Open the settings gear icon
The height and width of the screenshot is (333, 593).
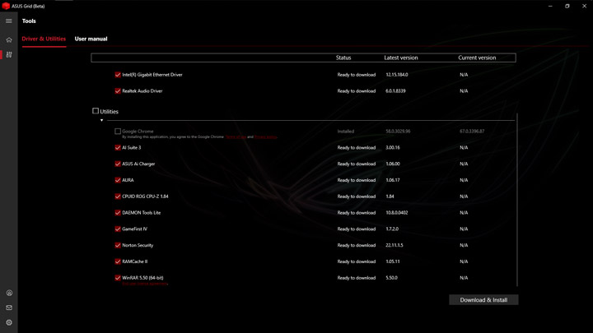9,323
